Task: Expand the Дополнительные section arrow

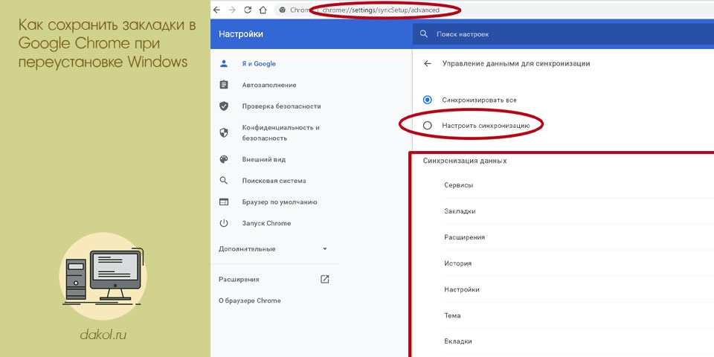Action: pos(325,249)
